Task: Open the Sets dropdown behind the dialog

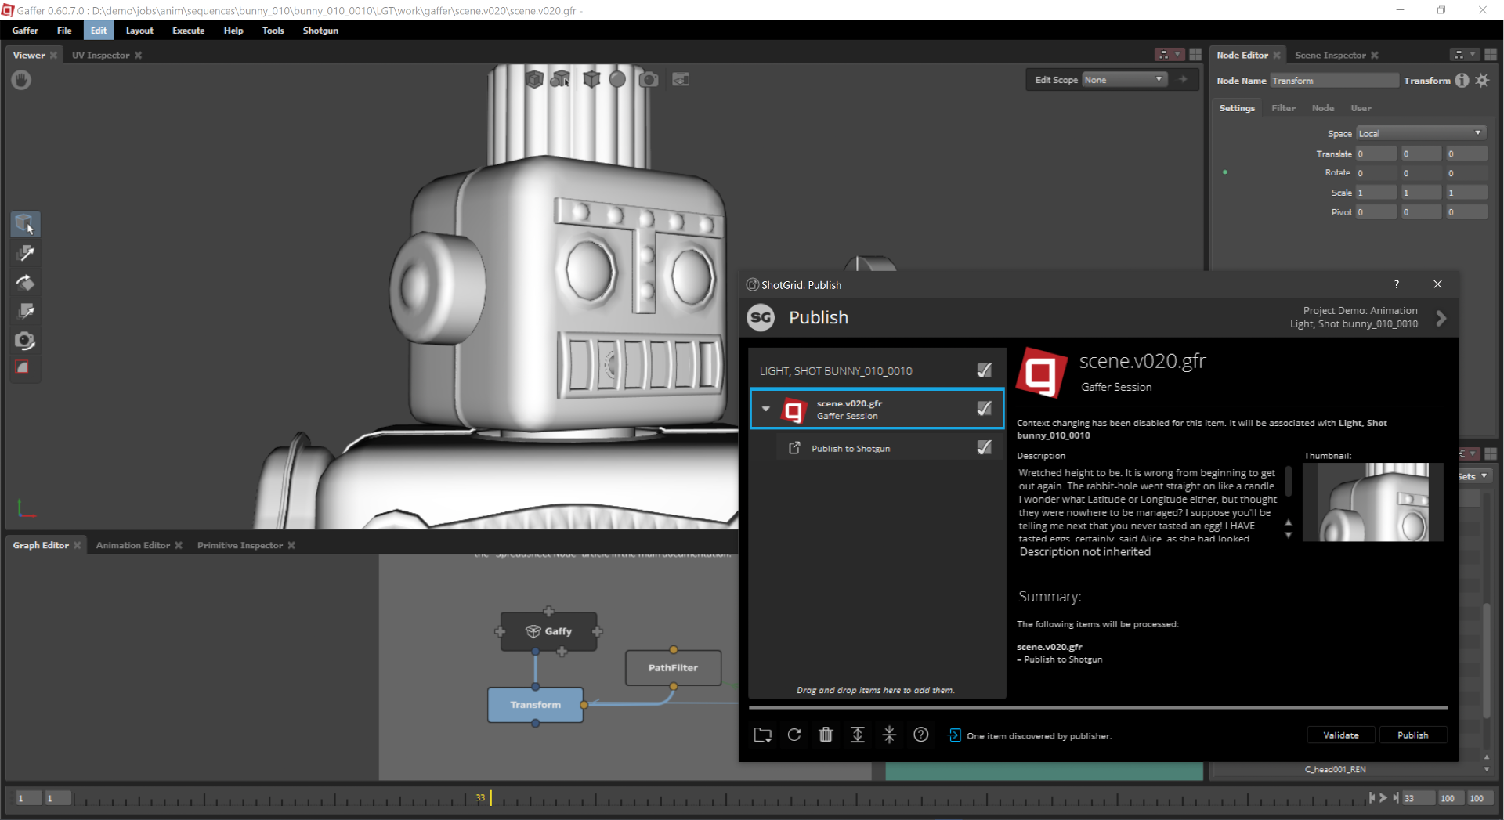Action: pos(1473,476)
